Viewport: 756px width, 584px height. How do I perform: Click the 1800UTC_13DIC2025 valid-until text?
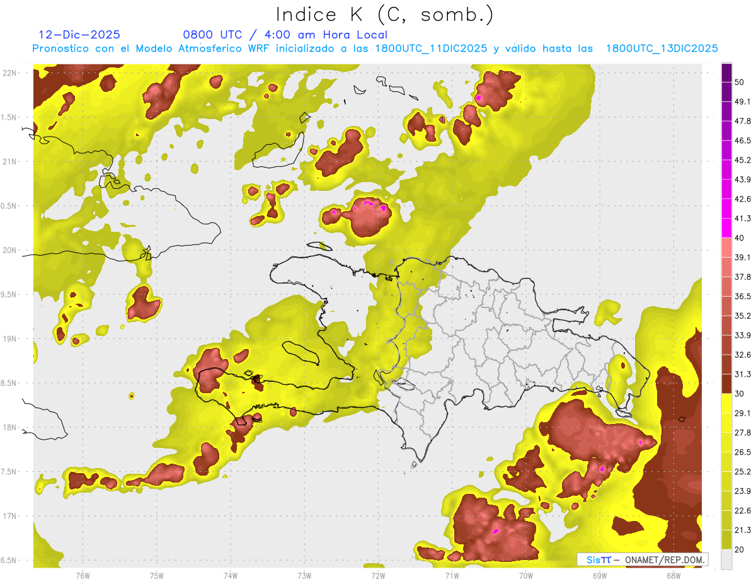coord(662,48)
